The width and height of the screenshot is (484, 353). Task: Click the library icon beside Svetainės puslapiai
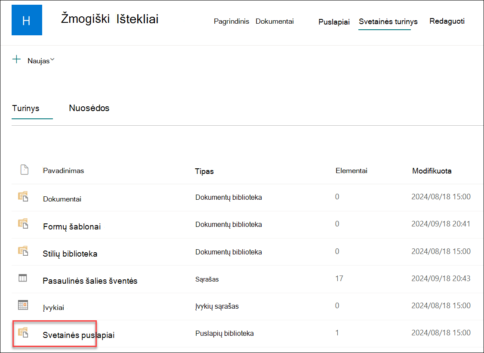23,333
